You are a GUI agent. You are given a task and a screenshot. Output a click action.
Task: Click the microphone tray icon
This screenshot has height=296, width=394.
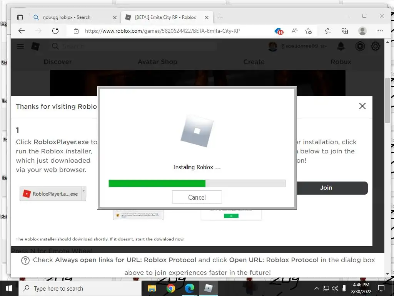[344, 288]
